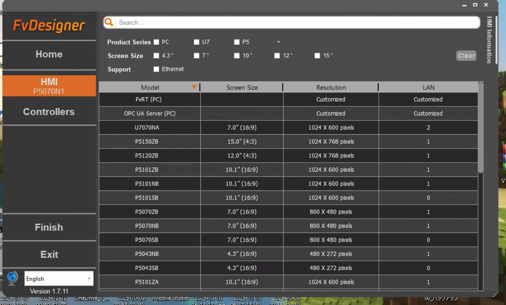Expand more Product Series options arrow

point(278,42)
